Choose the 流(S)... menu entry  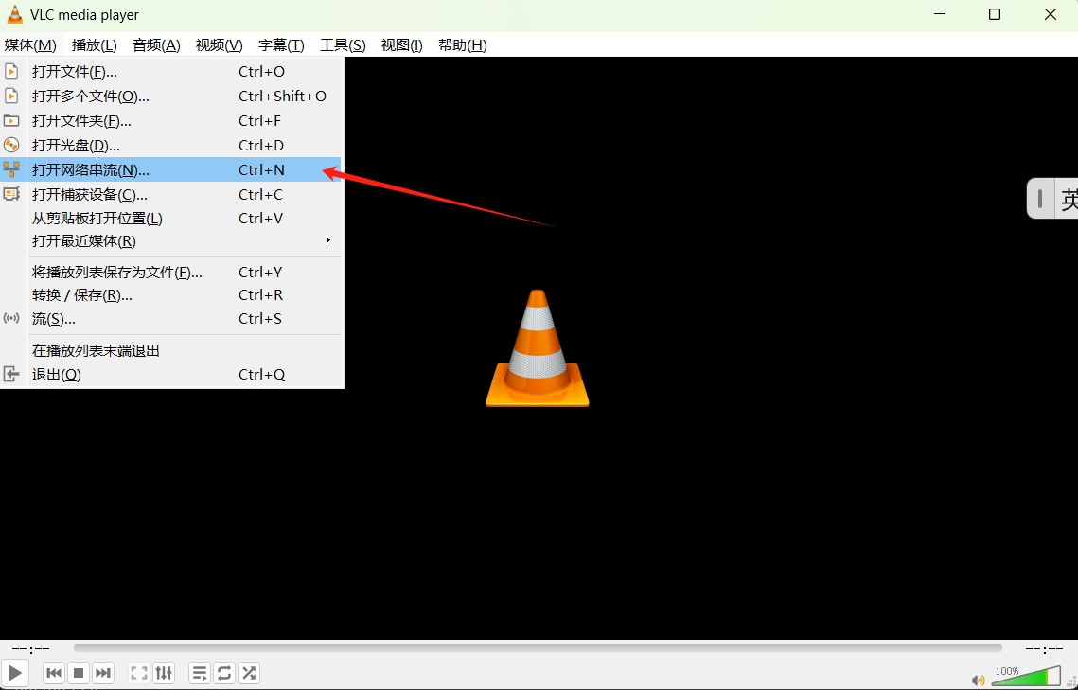tap(171, 319)
